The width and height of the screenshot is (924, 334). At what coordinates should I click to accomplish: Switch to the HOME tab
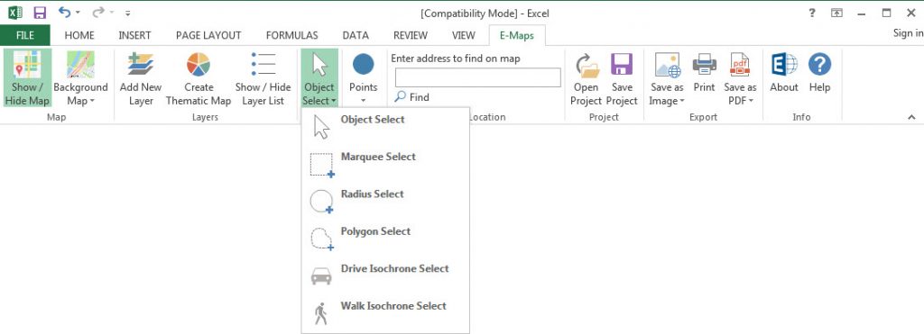(79, 35)
